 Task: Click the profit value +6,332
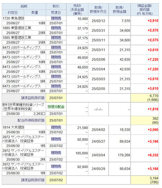click(x=153, y=155)
